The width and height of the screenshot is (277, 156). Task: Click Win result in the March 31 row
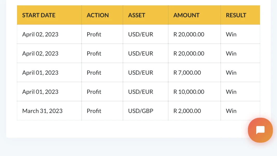231,111
